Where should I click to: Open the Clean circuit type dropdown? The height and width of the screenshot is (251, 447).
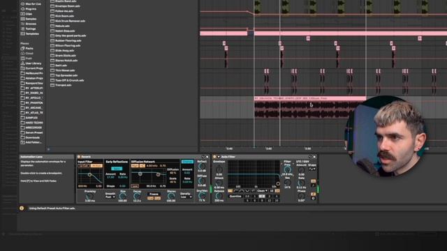click(263, 191)
